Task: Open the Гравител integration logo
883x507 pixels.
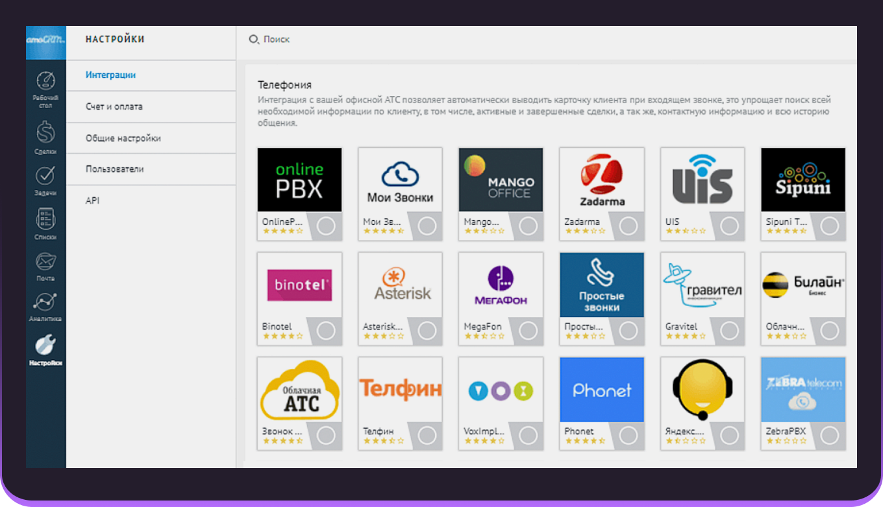Action: 703,285
